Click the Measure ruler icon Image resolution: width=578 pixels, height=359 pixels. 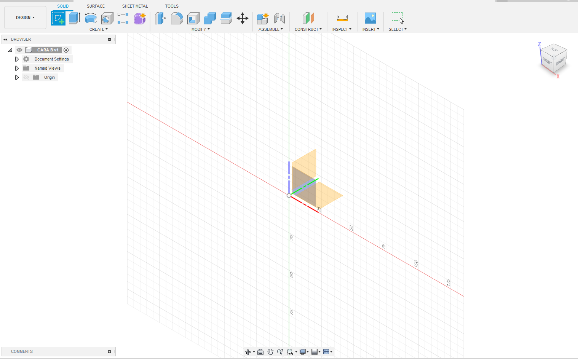tap(342, 18)
